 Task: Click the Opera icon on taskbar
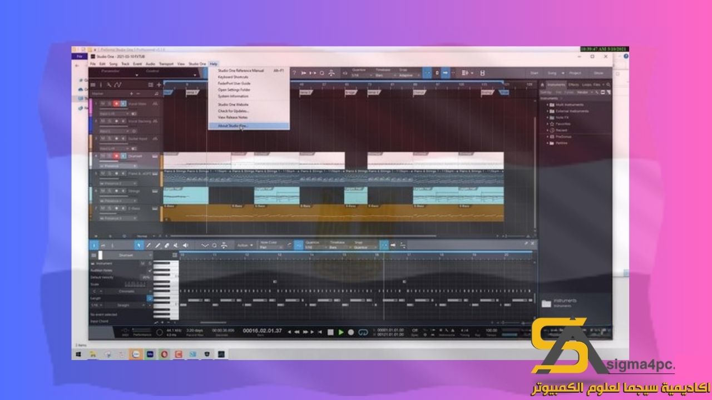click(164, 353)
